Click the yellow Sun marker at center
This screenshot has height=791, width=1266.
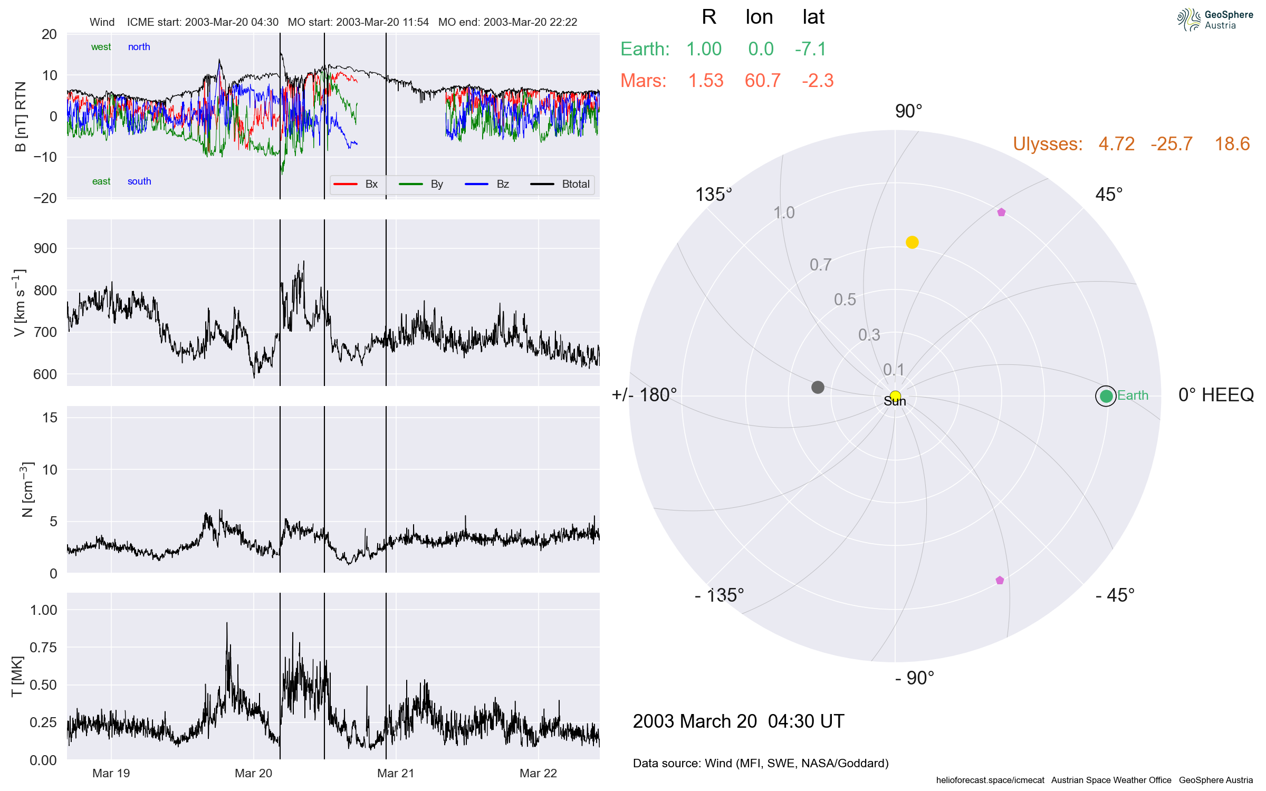click(x=895, y=395)
